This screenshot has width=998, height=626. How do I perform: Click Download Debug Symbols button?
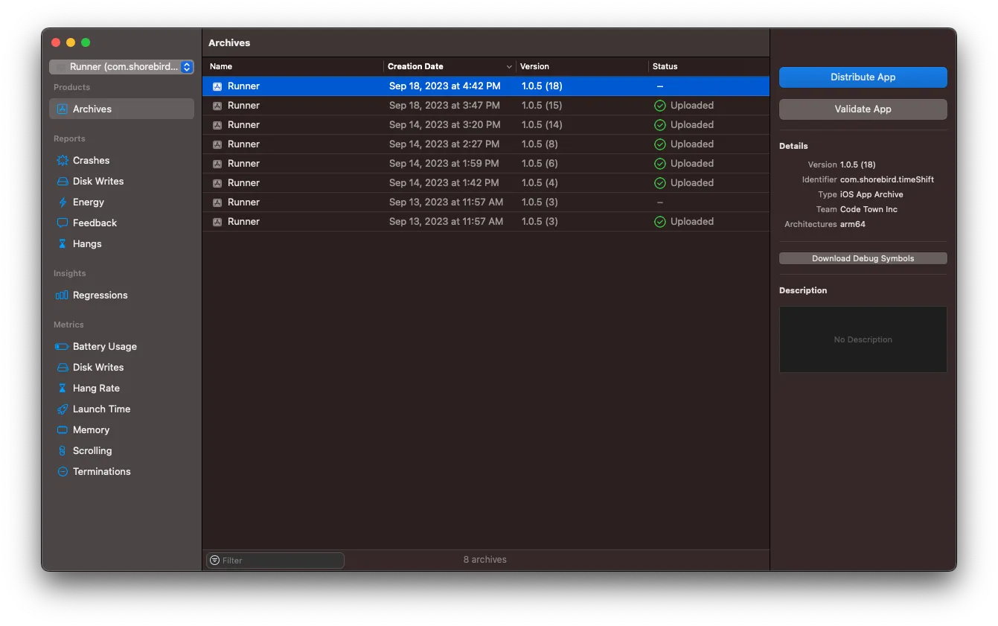tap(863, 258)
